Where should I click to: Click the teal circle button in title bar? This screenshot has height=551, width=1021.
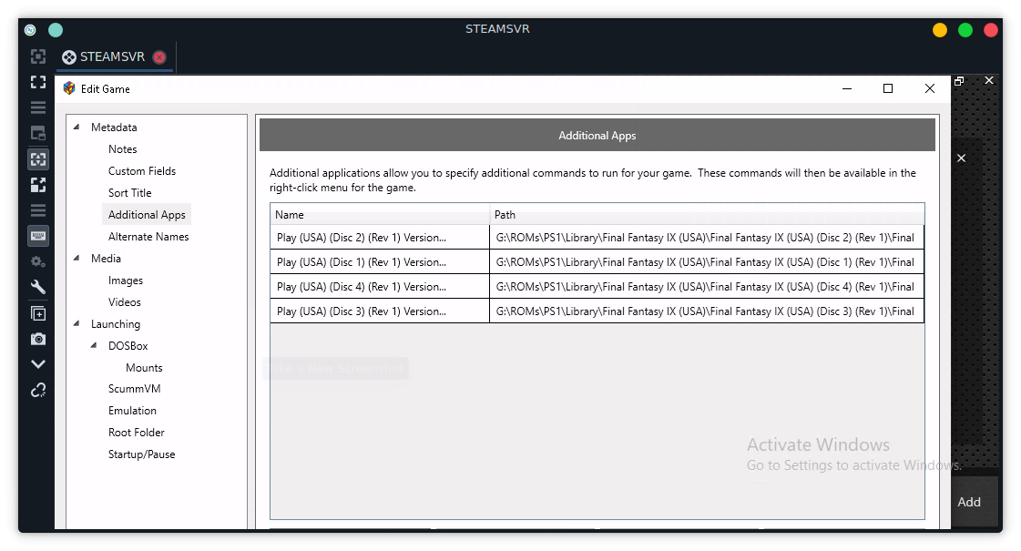coord(56,29)
